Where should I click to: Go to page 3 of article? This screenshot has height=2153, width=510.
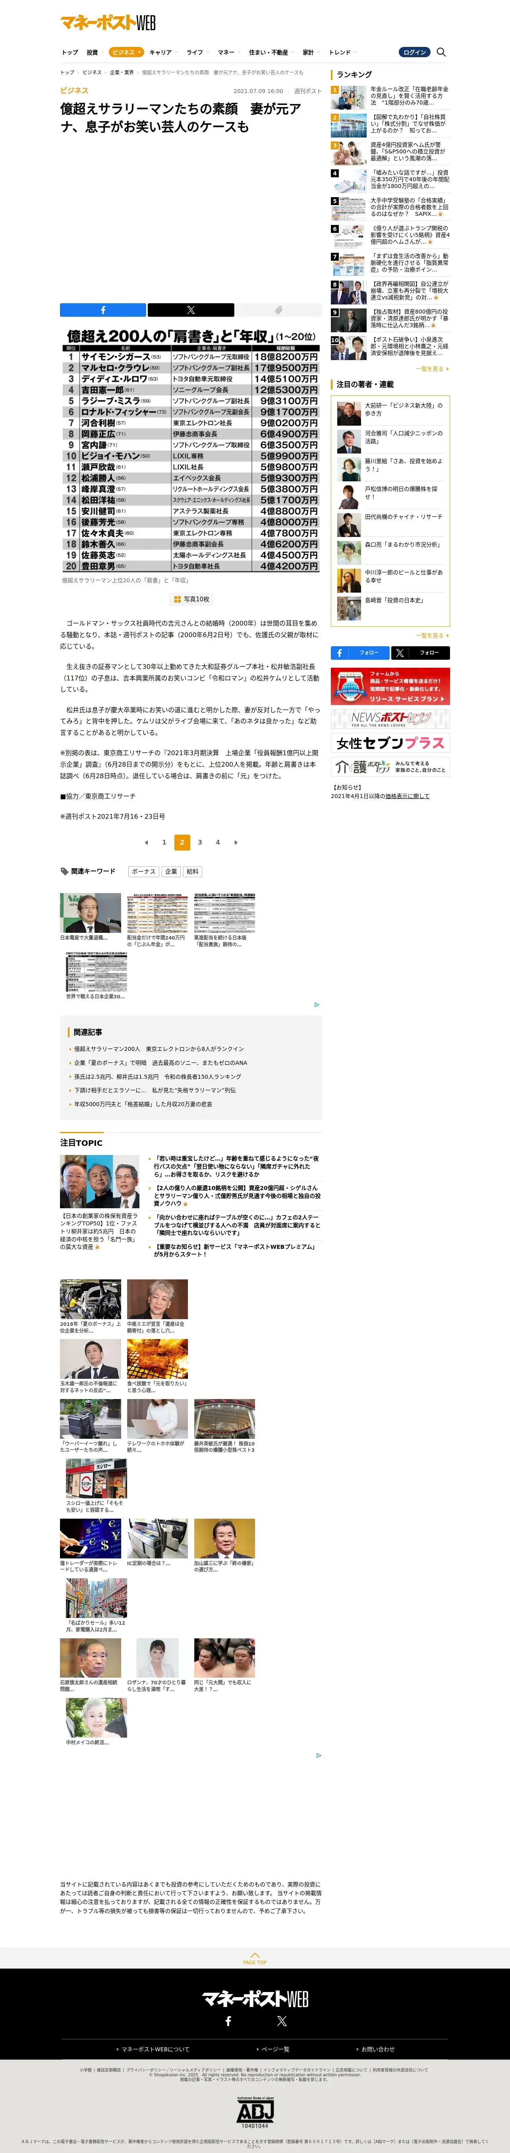(x=199, y=843)
